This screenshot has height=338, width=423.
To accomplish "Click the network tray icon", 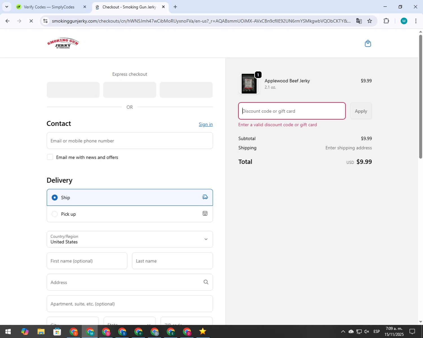I will (x=359, y=332).
